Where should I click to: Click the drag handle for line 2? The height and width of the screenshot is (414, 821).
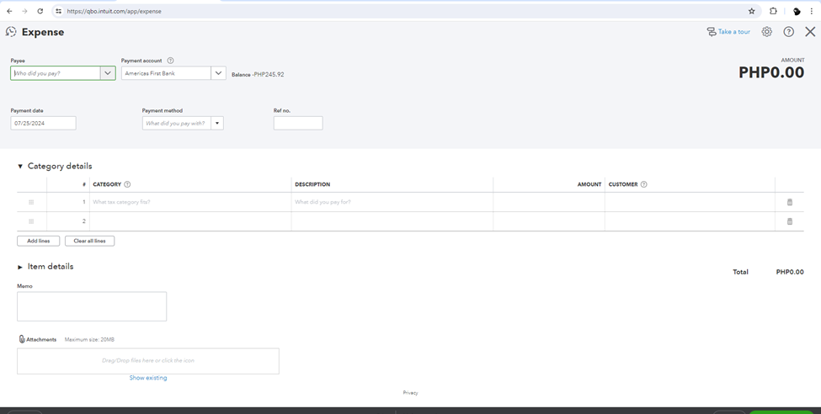31,221
